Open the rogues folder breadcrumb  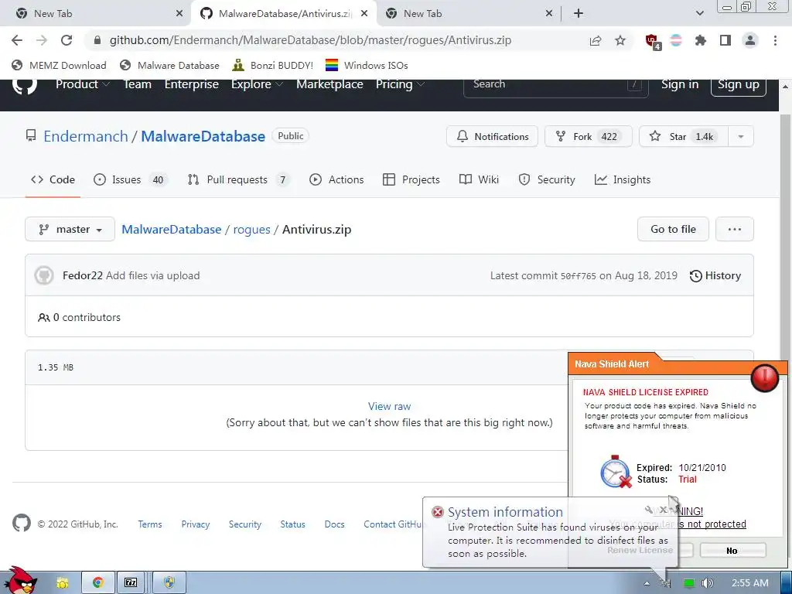251,229
